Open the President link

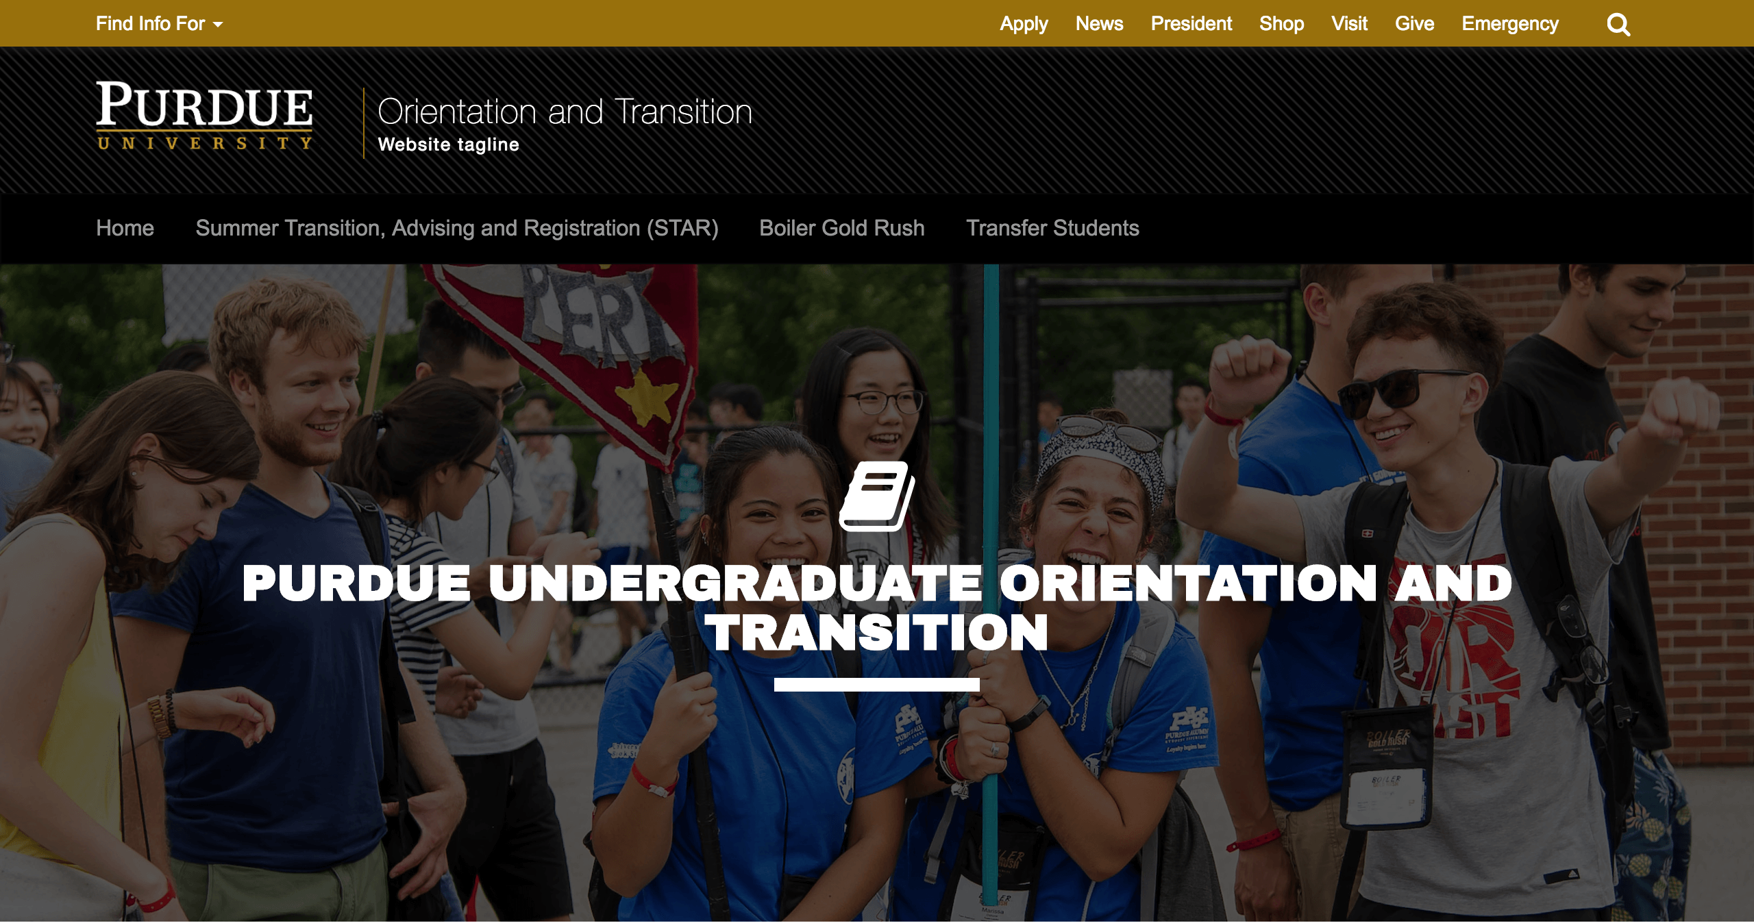click(x=1191, y=23)
